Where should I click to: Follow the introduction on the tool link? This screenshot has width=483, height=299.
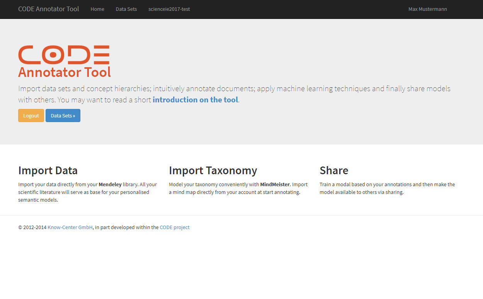click(196, 100)
